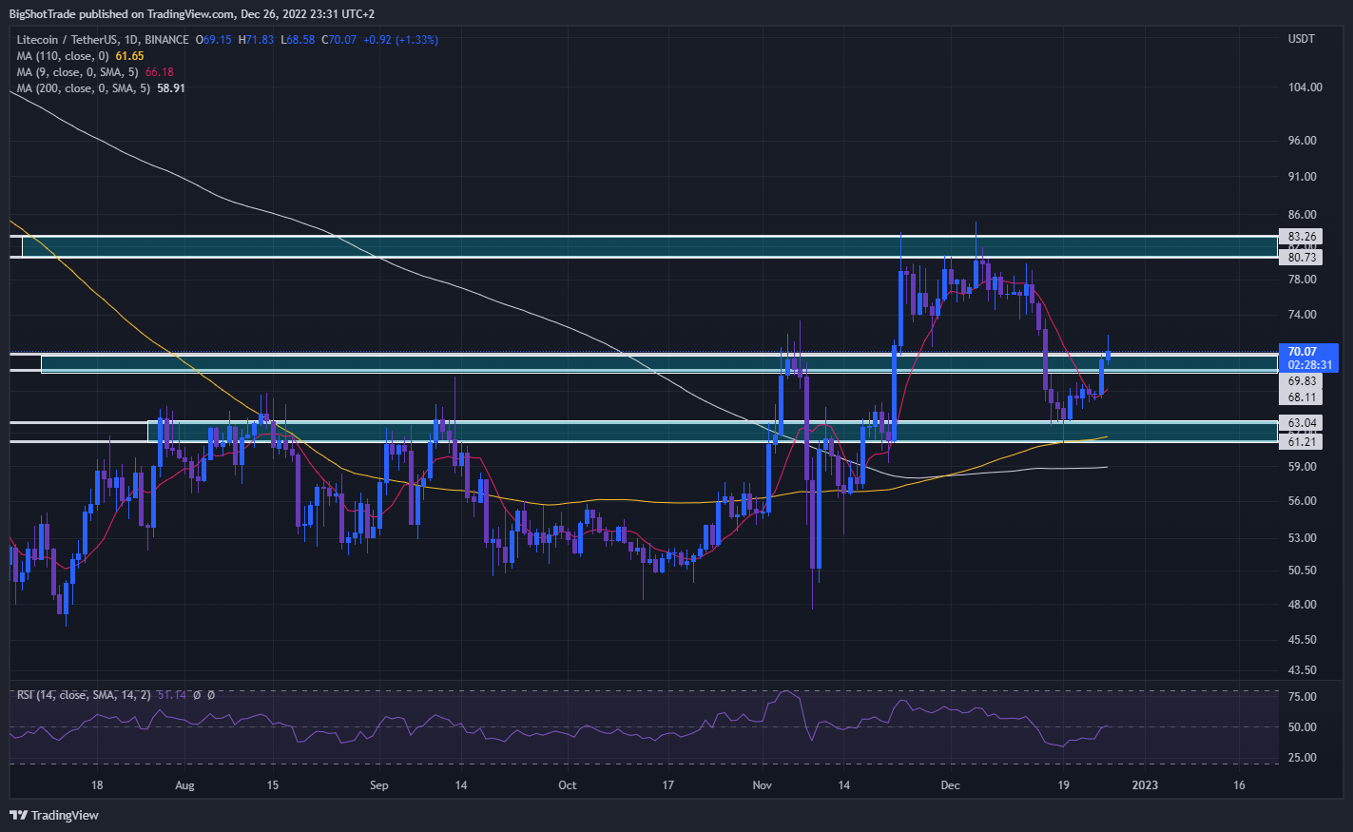Image resolution: width=1353 pixels, height=832 pixels.
Task: Click the 56.00 price axis label
Action: pyautogui.click(x=1302, y=501)
